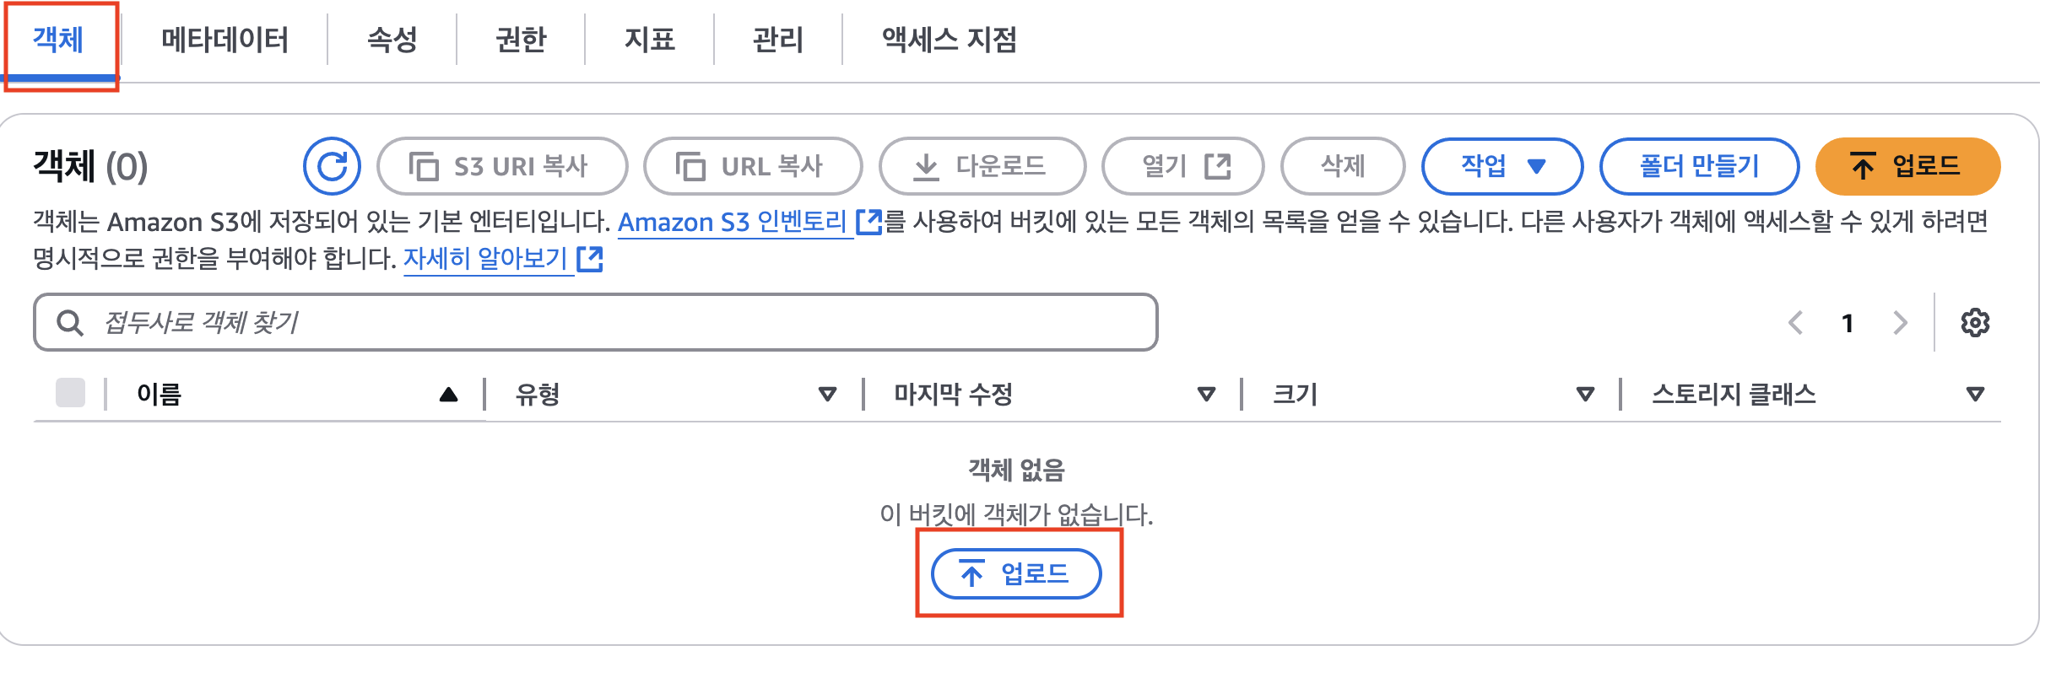Image resolution: width=2056 pixels, height=683 pixels.
Task: Click the 다운로드 download button
Action: [982, 166]
